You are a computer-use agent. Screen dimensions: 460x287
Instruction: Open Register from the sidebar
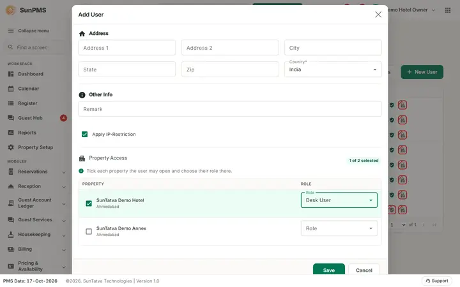tap(27, 103)
